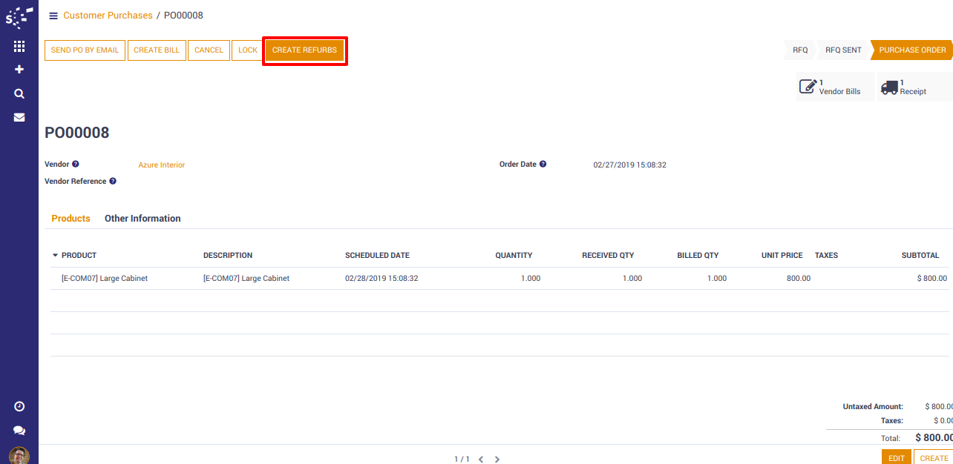Click the plus icon in sidebar
Viewport: 953px width, 464px height.
tap(19, 70)
